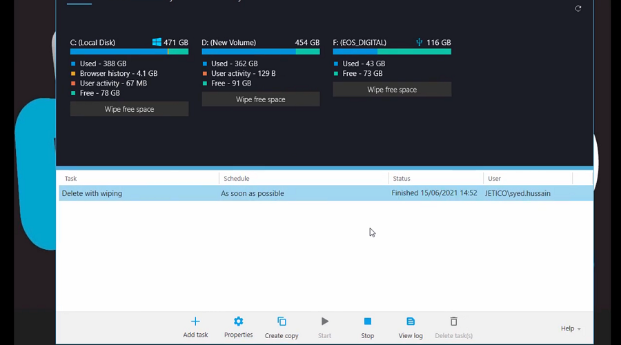Sort by the Task column header
Screen dimensions: 621x345
coord(138,179)
